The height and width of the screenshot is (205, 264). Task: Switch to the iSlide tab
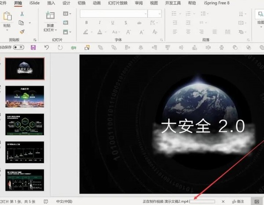[34, 3]
